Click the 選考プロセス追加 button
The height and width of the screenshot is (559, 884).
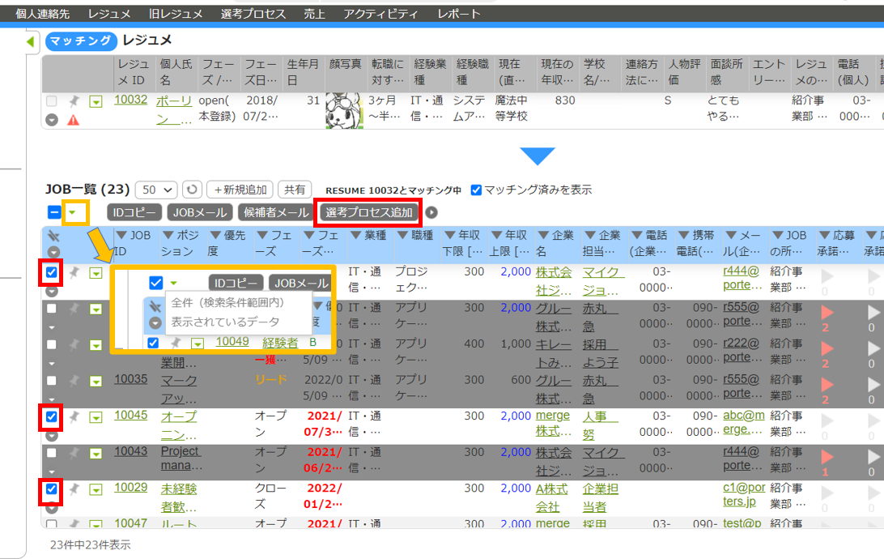point(368,213)
